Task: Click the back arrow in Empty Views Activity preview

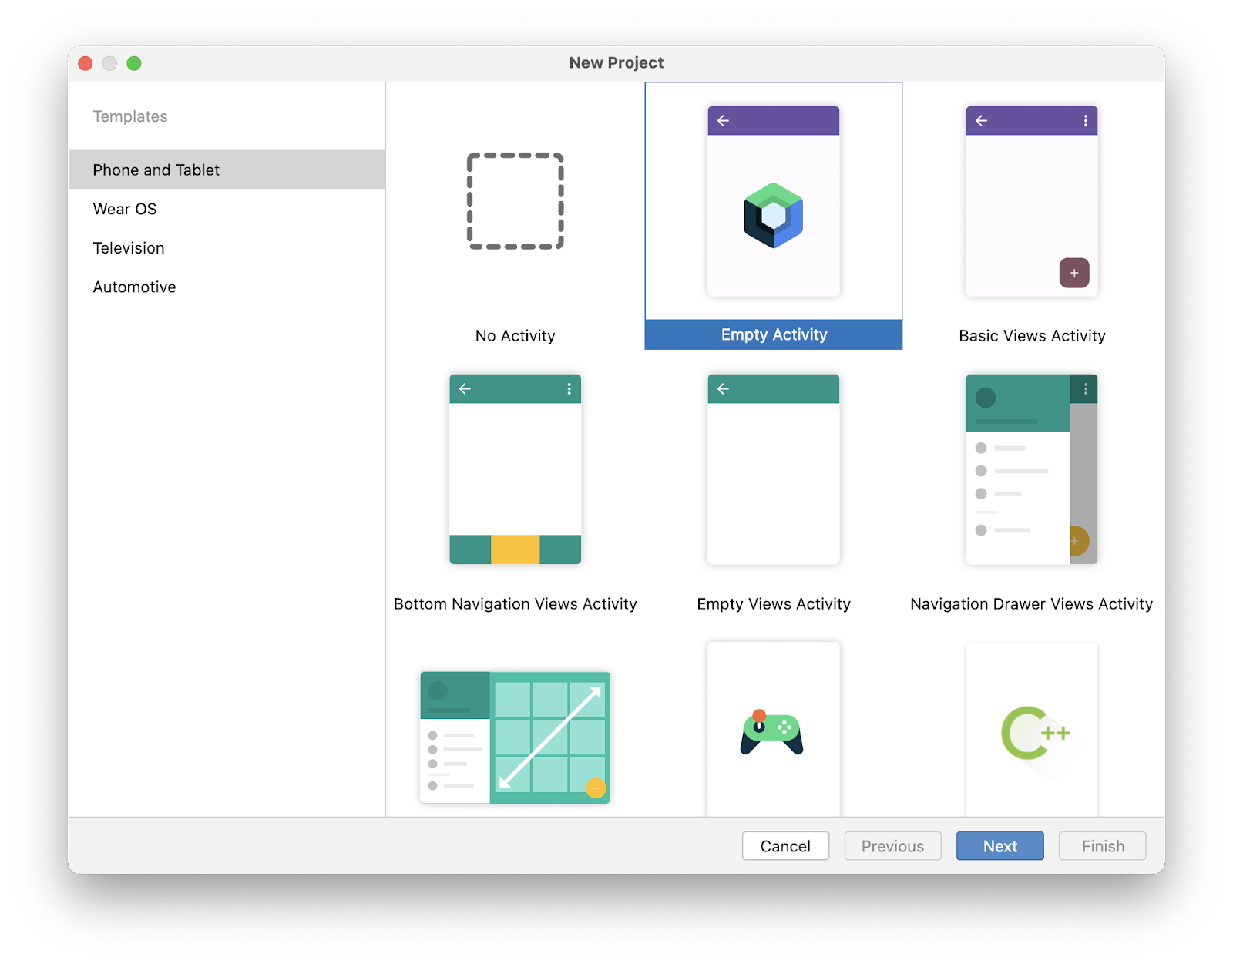Action: click(723, 389)
